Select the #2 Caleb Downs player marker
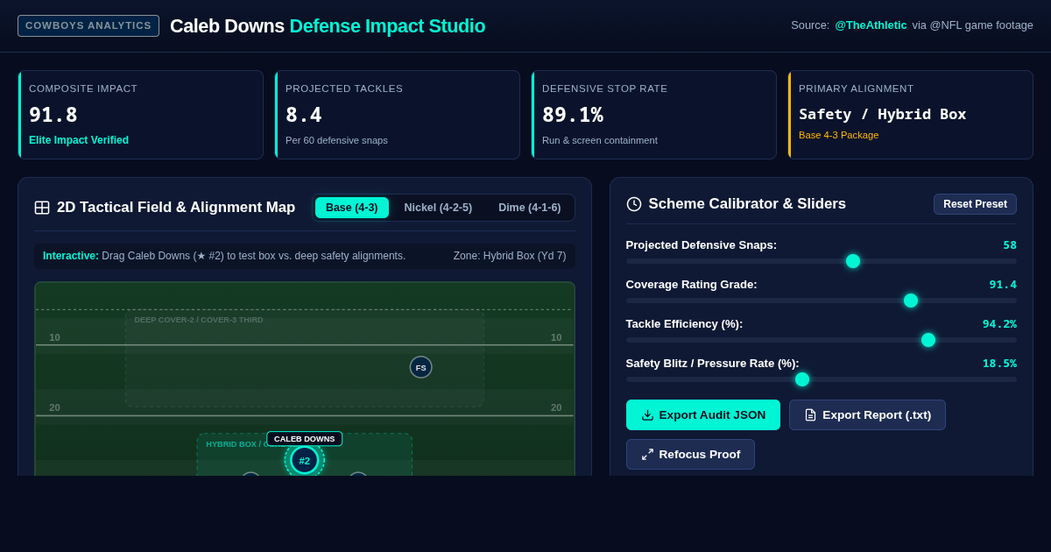Image resolution: width=1051 pixels, height=552 pixels. tap(305, 460)
